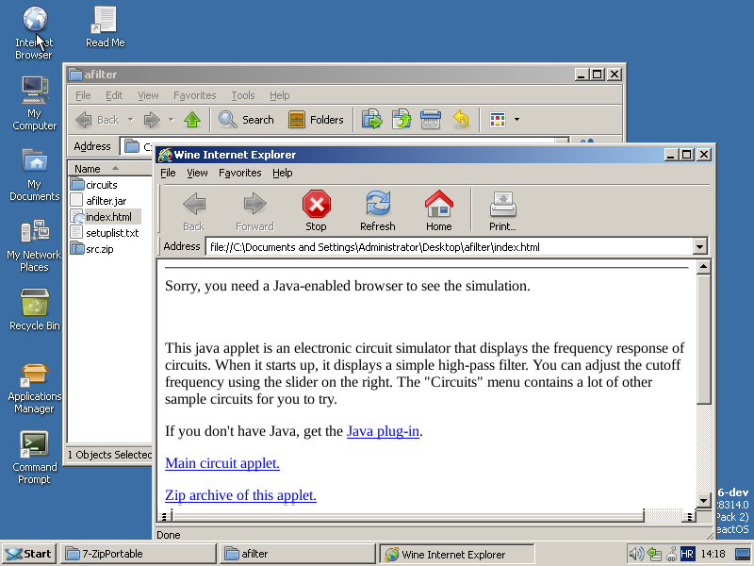Open Zip archive of this applet link

[240, 495]
